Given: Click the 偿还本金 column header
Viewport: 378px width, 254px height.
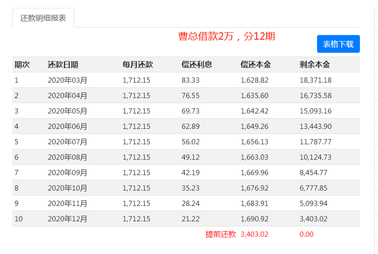Looking at the screenshot, I should coord(256,65).
